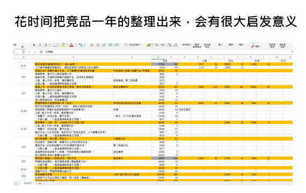306x193 pixels.
Task: Center text horizontally in toolbar
Action: point(98,45)
